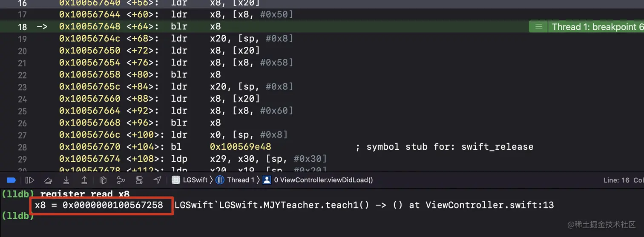Click the Step Over icon
The width and height of the screenshot is (644, 237).
tap(48, 180)
